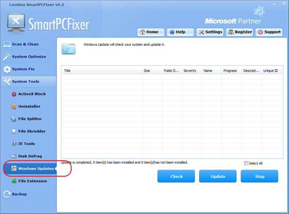Sort by the Name column header
This screenshot has width=289, height=214.
[212, 71]
